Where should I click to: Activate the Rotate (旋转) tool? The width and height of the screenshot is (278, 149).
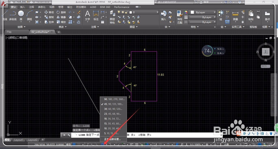click(x=61, y=12)
